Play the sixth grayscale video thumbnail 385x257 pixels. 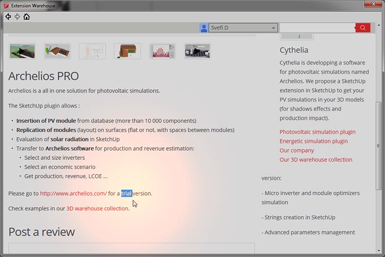(198, 51)
